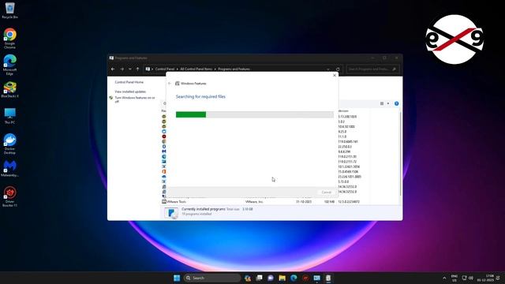Image resolution: width=505 pixels, height=284 pixels.
Task: Click the Up arrow in Programs and Features
Action: 137,69
